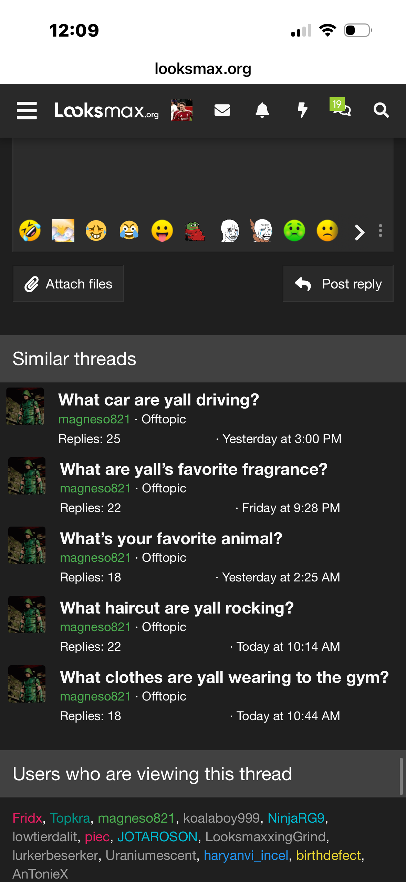
Task: Tap the Looksmax.org logo
Action: tap(107, 110)
